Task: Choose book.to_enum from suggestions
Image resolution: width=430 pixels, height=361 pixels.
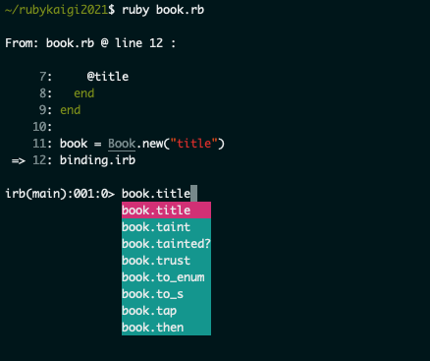Action: 166,277
